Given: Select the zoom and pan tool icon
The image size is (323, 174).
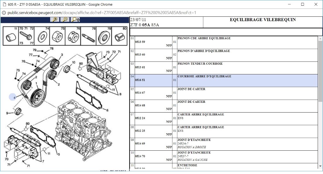Looking at the screenshot, I should pos(76,20).
